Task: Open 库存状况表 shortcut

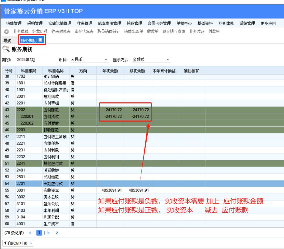Action: (84, 31)
